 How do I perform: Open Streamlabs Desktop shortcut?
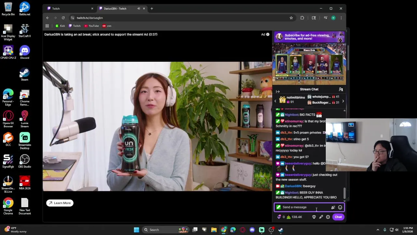coord(24,141)
